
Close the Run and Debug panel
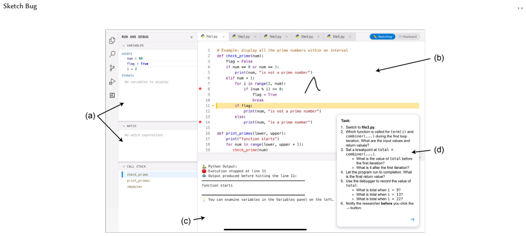[192, 37]
